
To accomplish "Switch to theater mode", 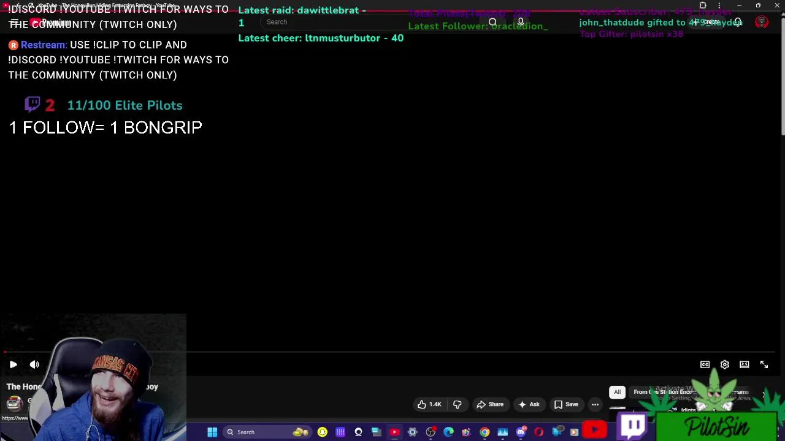I will tap(745, 364).
